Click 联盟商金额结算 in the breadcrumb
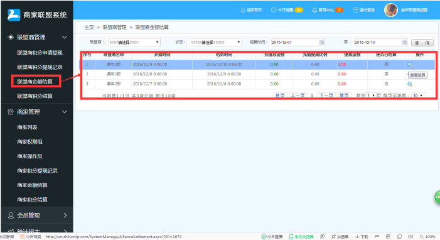The width and height of the screenshot is (440, 240). 152,27
